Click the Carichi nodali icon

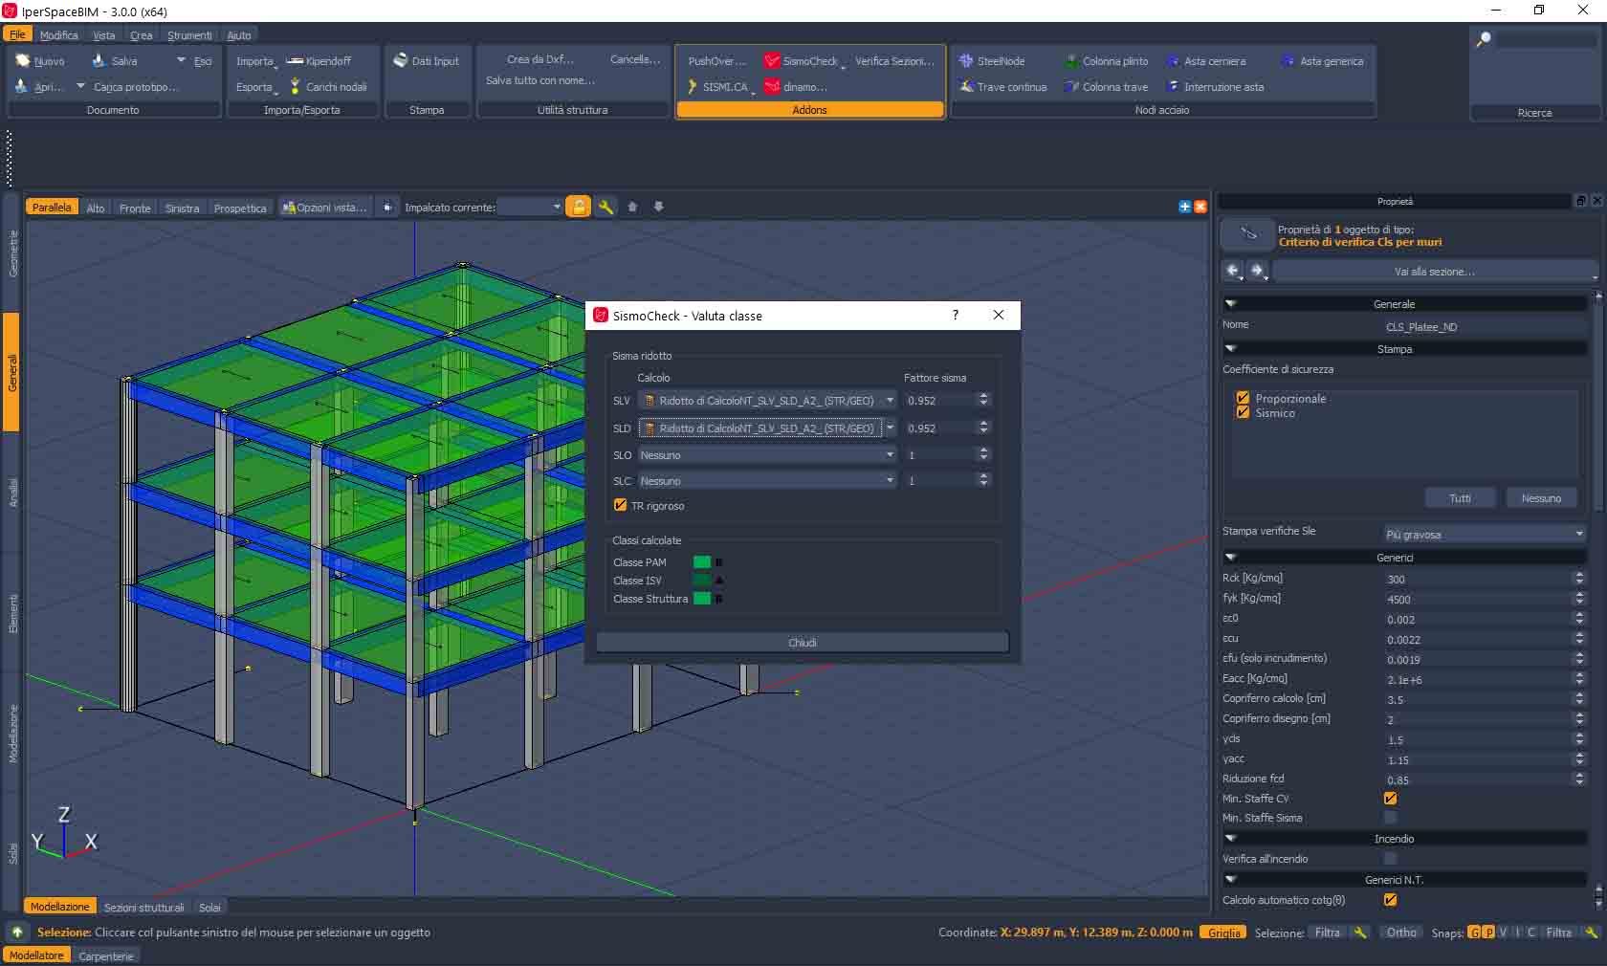(295, 86)
